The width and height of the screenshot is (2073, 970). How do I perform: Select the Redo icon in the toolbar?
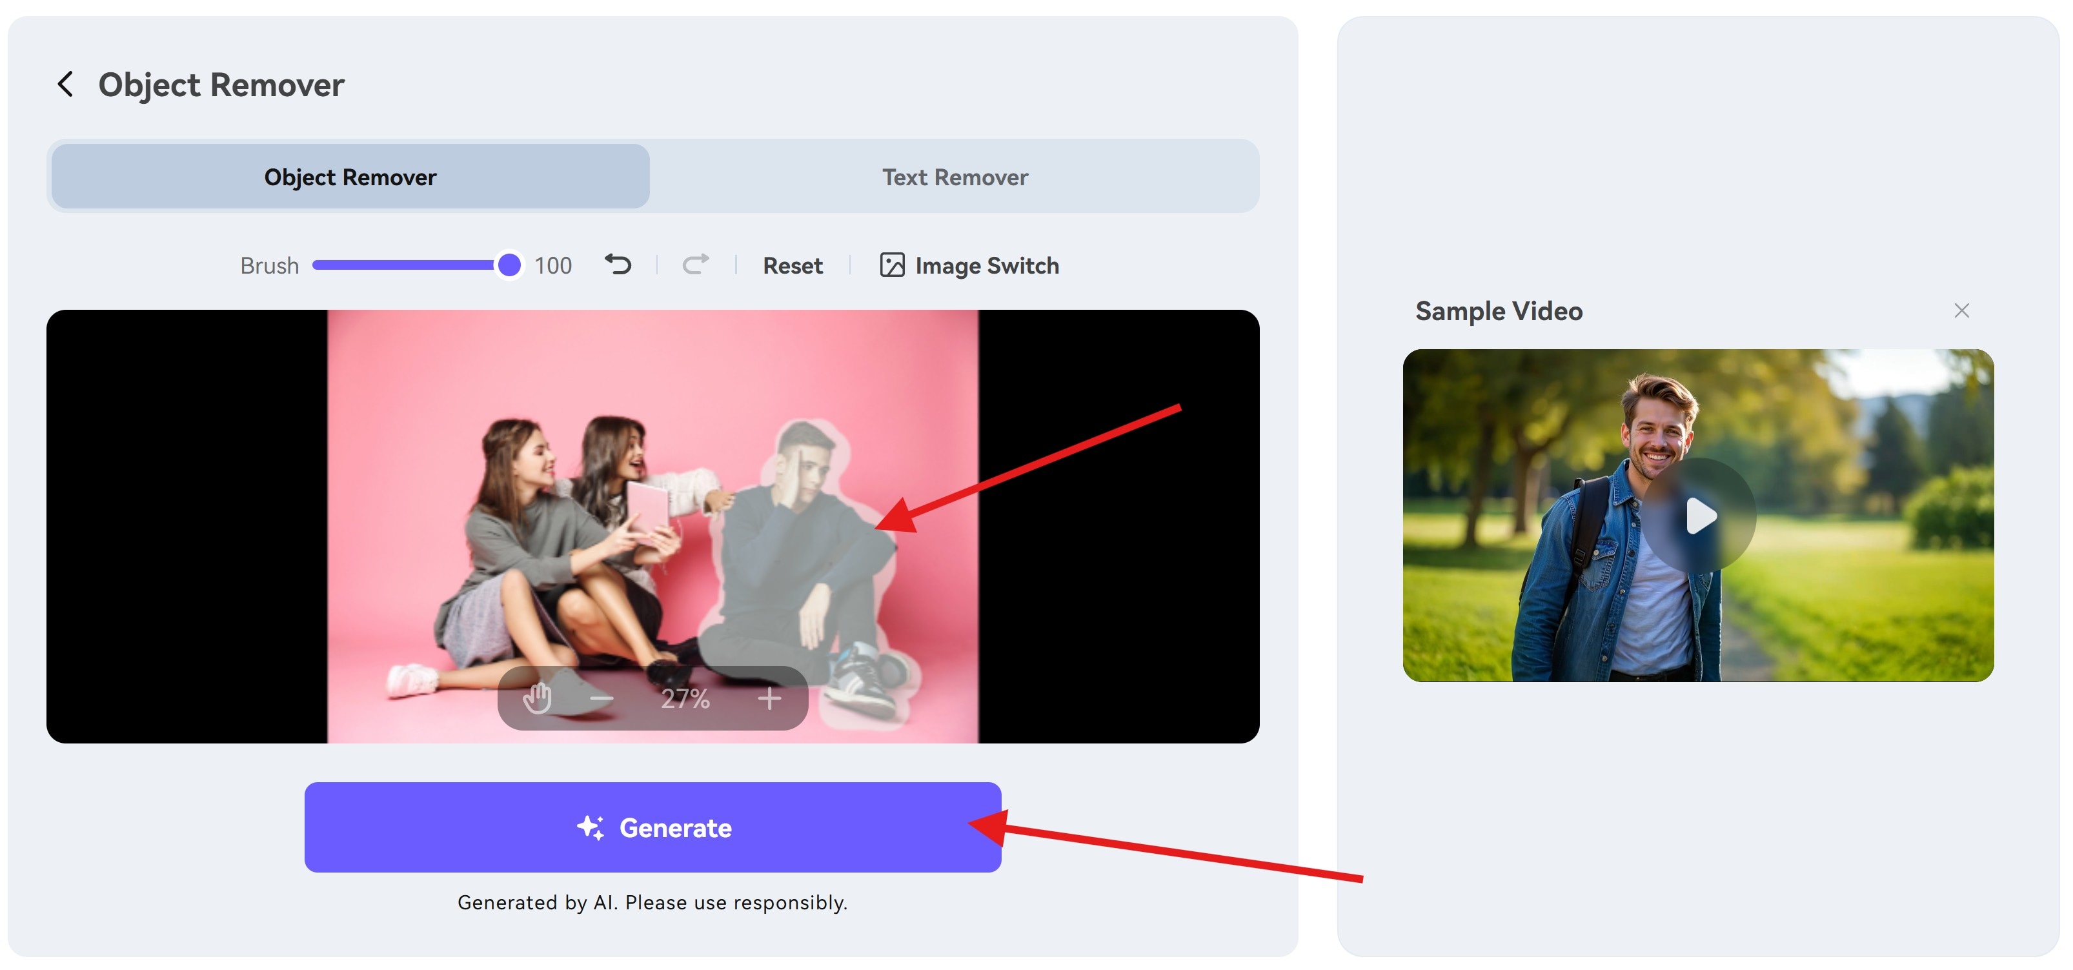[695, 265]
